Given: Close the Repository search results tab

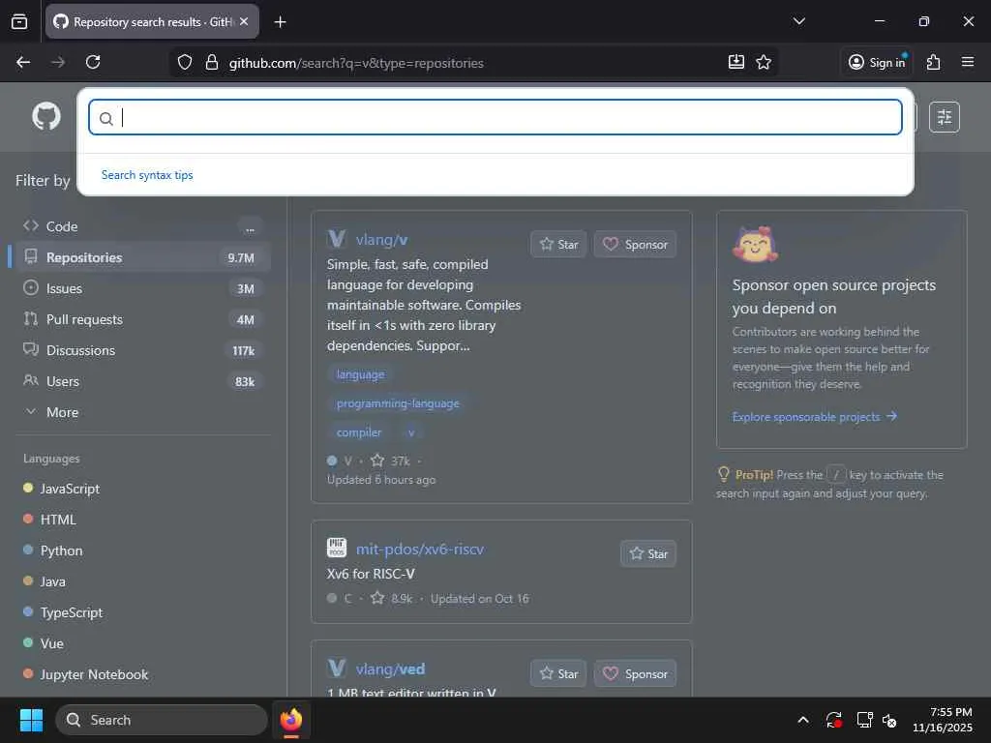Looking at the screenshot, I should 244,21.
